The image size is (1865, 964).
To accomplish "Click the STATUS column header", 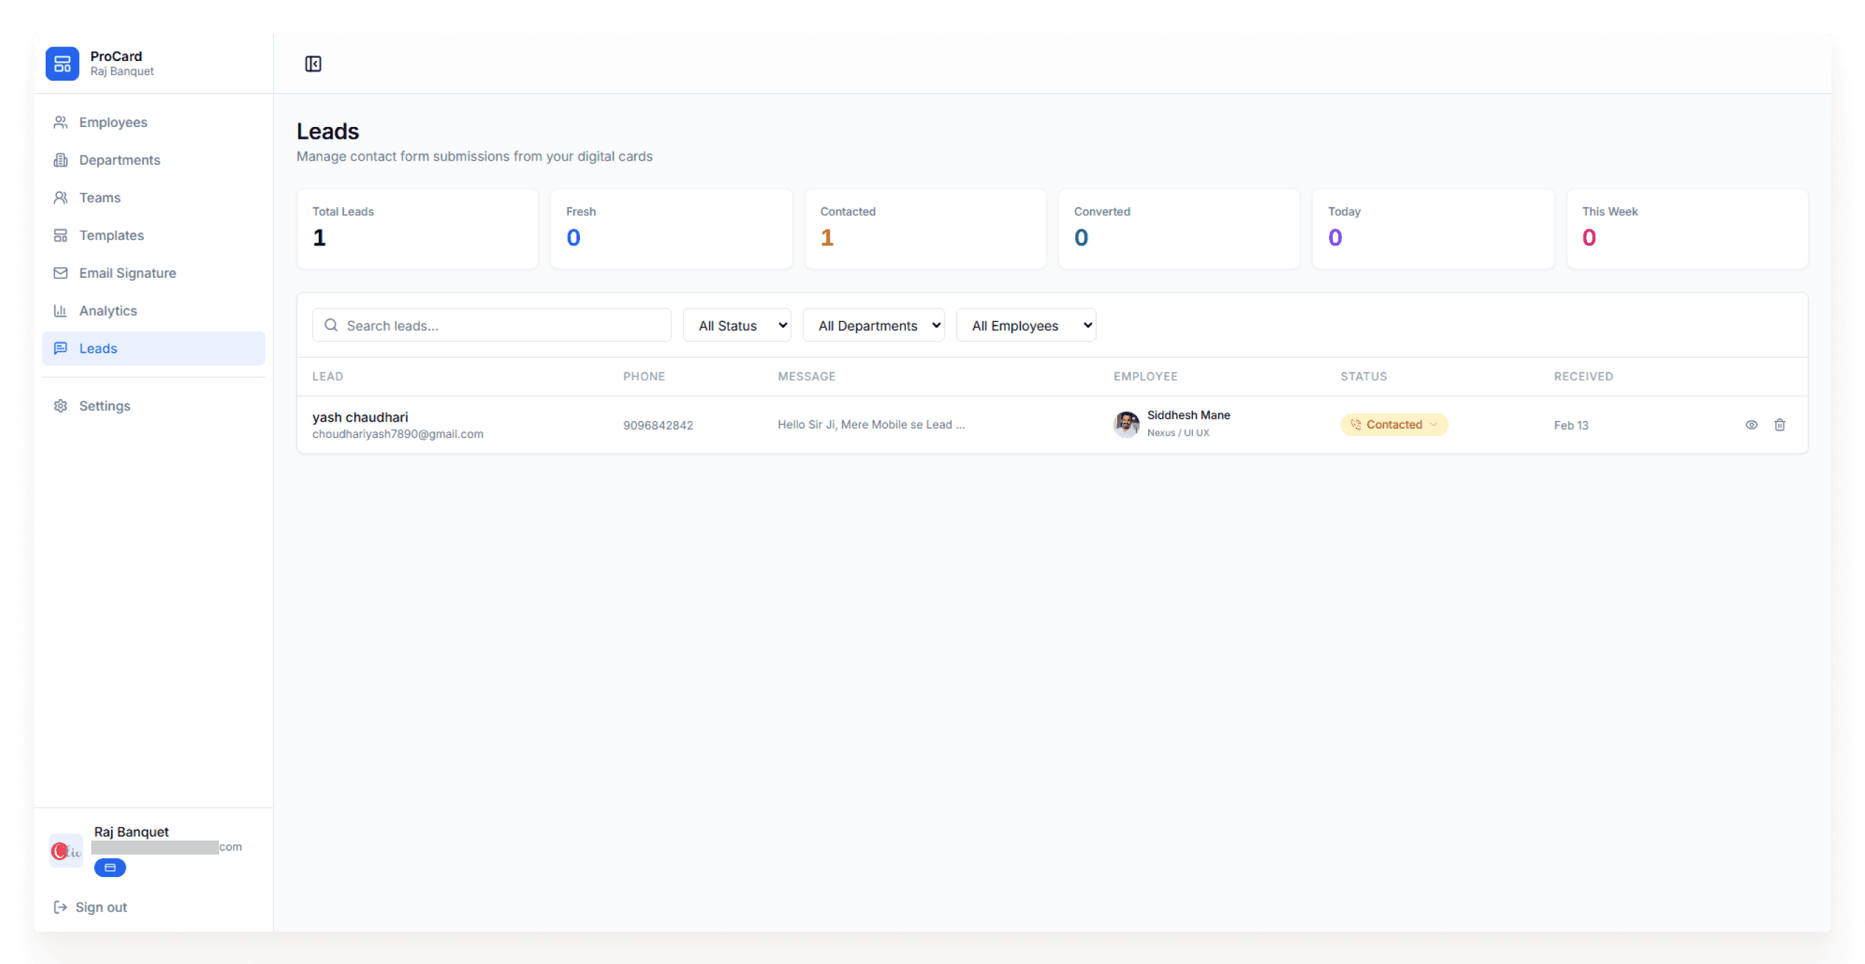I will click(x=1363, y=376).
